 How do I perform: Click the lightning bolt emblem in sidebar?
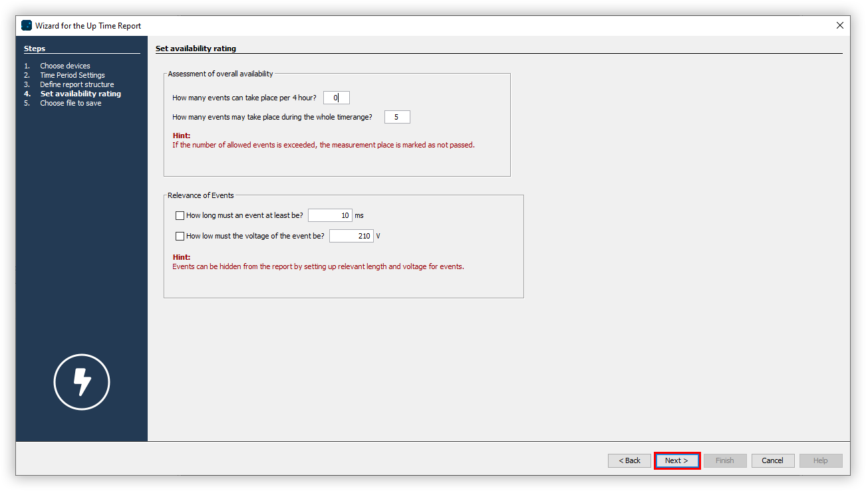[x=81, y=382]
